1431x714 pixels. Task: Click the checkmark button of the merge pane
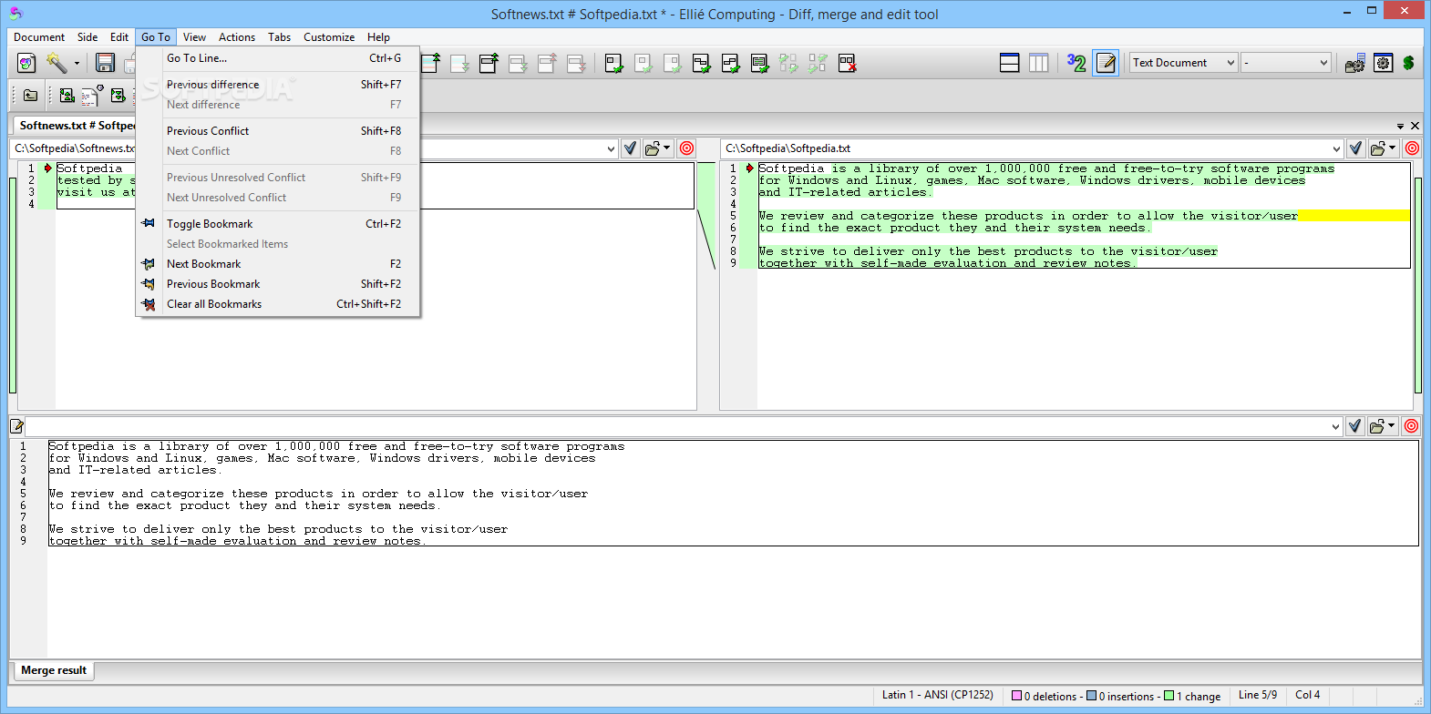click(x=1354, y=426)
